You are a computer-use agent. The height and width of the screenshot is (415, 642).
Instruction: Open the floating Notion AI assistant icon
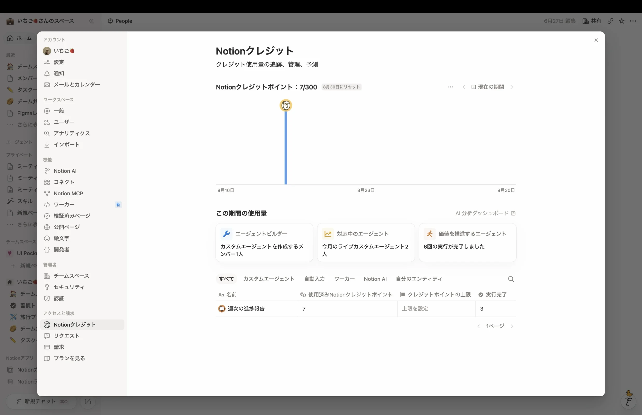click(629, 401)
